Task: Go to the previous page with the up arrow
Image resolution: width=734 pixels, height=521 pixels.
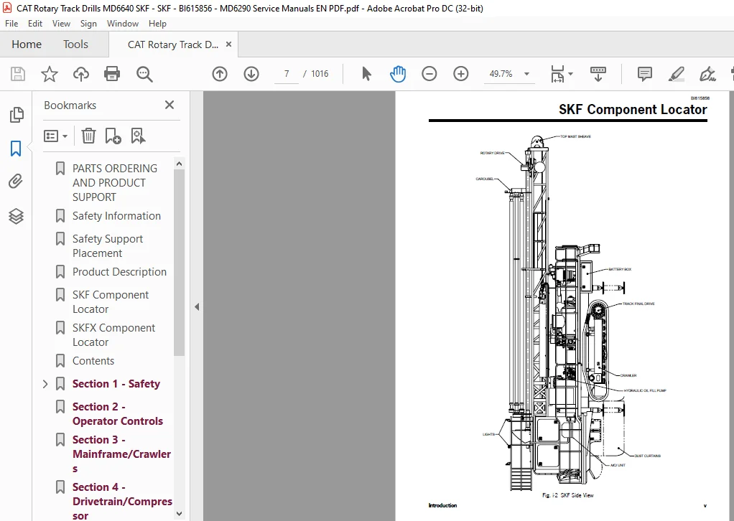Action: [220, 74]
